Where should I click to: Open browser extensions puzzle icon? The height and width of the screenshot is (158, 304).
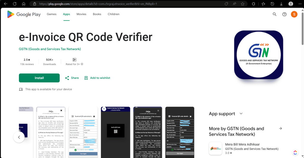[x=254, y=4]
